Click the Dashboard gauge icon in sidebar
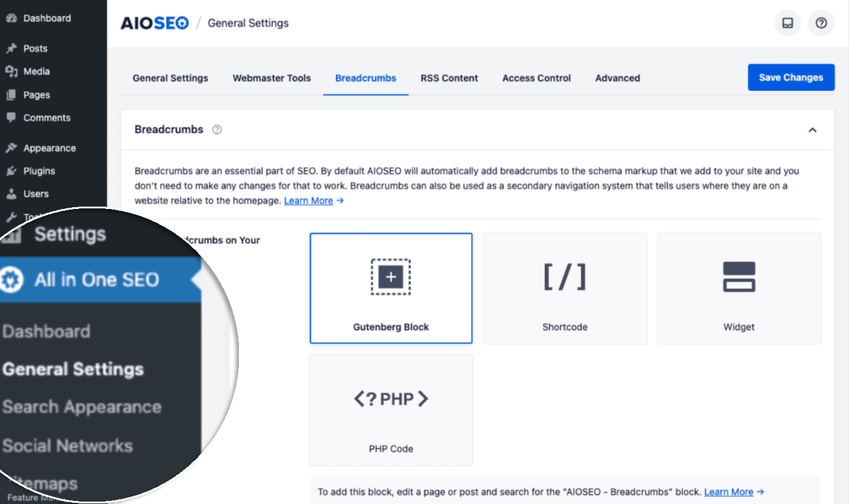The height and width of the screenshot is (504, 849). click(11, 18)
